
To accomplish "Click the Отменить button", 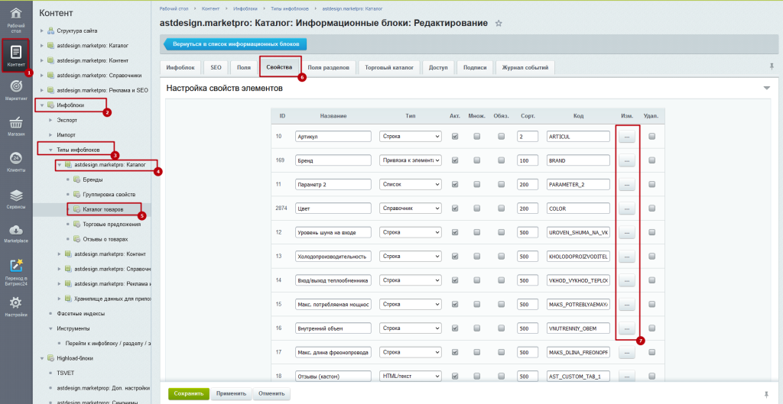I will pyautogui.click(x=271, y=393).
